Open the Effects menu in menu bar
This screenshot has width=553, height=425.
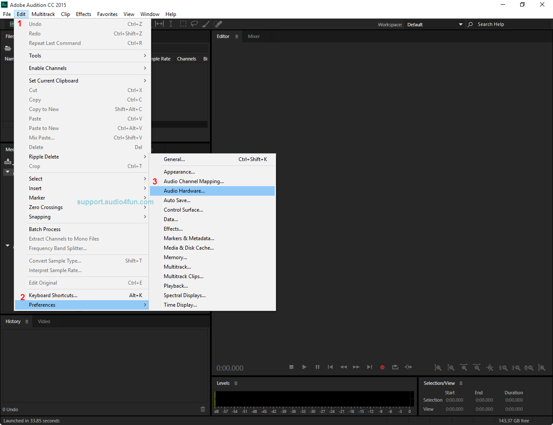pyautogui.click(x=83, y=14)
